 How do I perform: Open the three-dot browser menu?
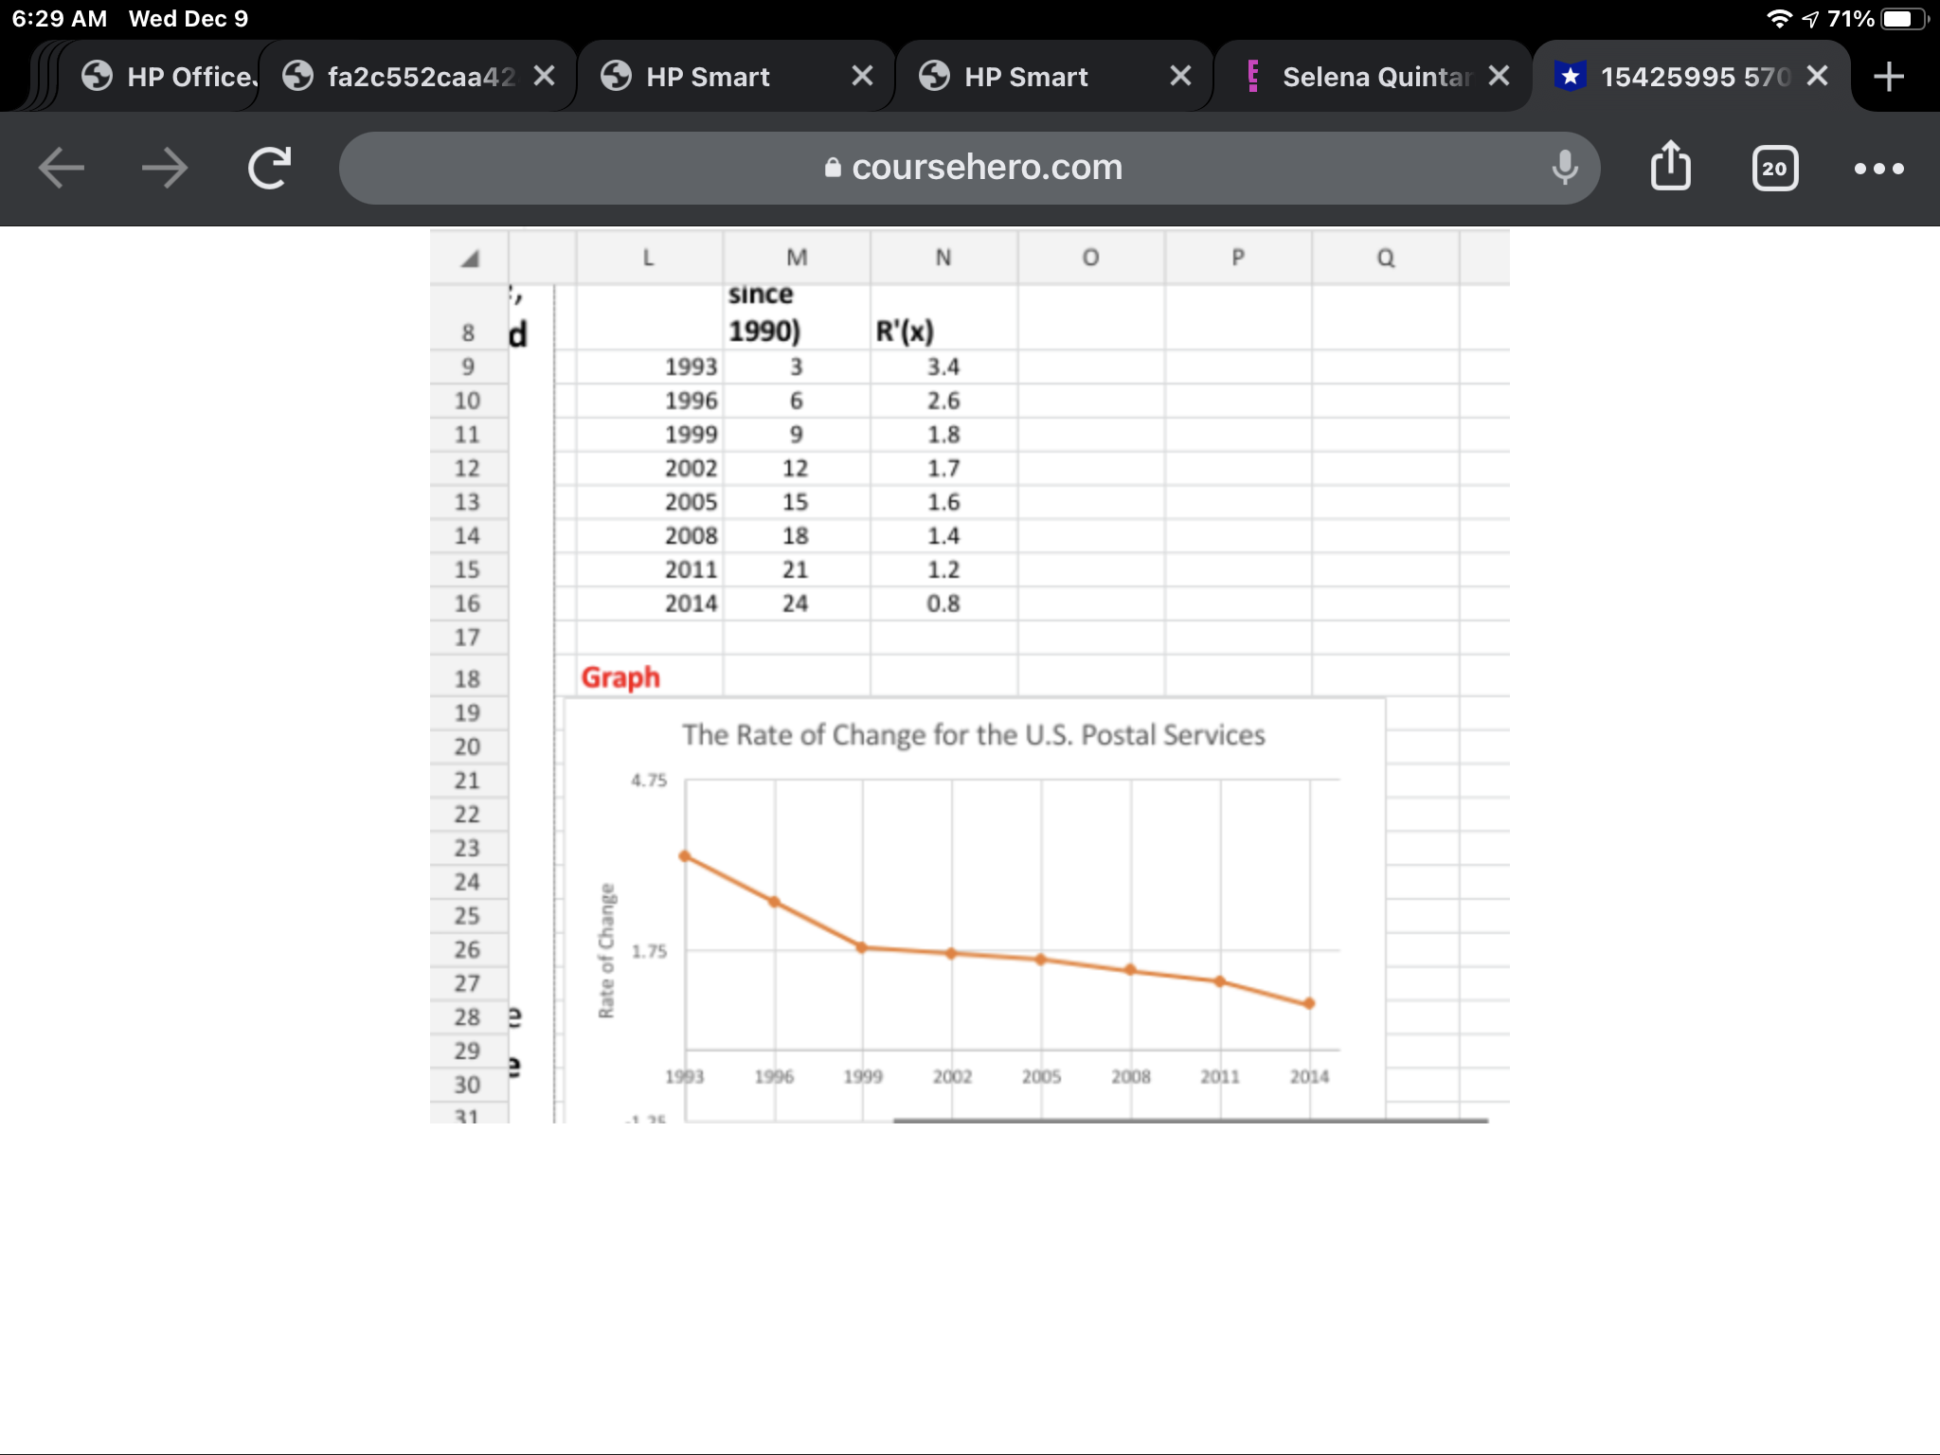pos(1878,169)
